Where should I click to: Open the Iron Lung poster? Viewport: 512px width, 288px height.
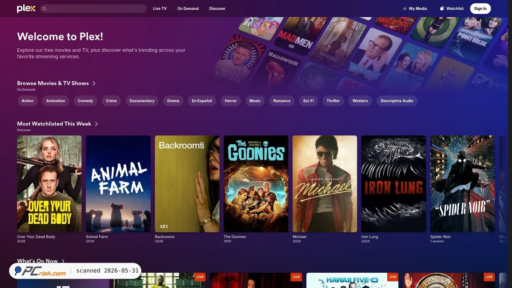pos(394,184)
